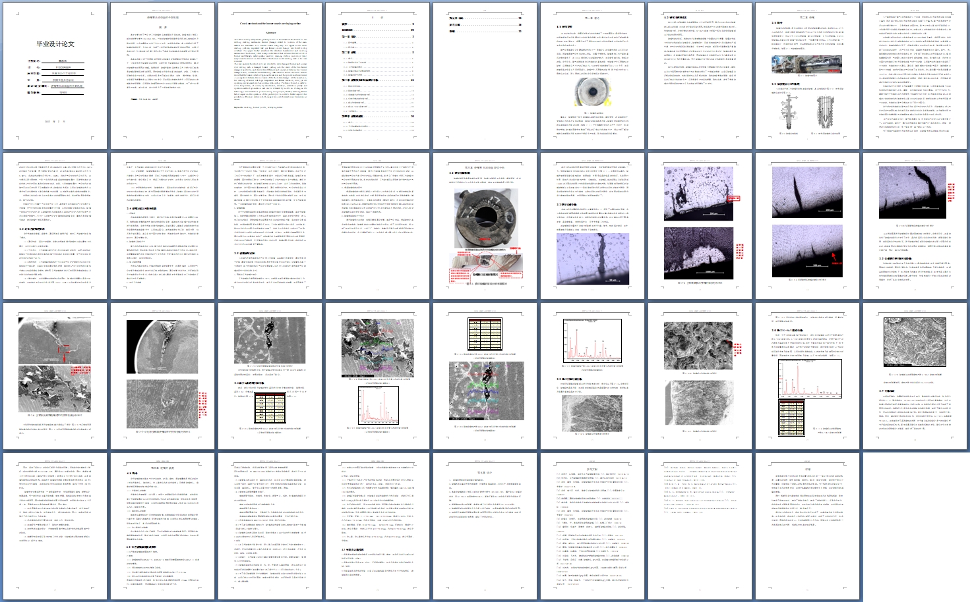Open the second references page thumbnail
The width and height of the screenshot is (970, 602).
pyautogui.click(x=700, y=526)
